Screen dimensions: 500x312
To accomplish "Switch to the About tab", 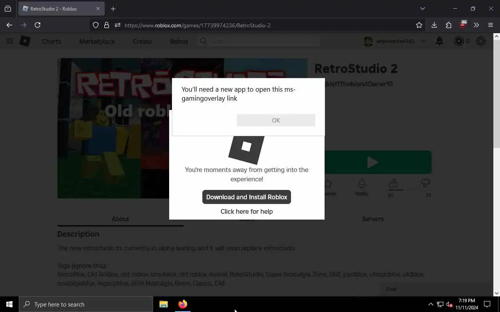I will coord(120,219).
